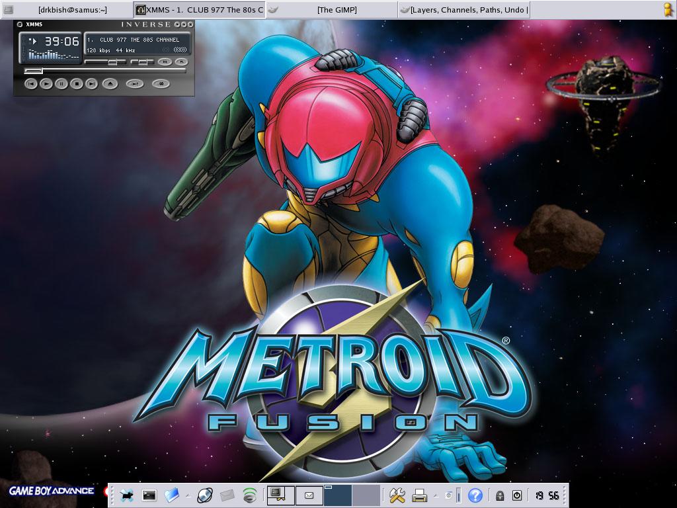Click the XMMS volume slider handle
The height and width of the screenshot is (508, 677).
coord(112,62)
